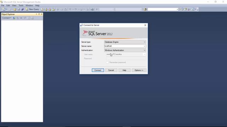Click the Copy icon in the toolbar
This screenshot has width=227, height=127.
point(61,10)
